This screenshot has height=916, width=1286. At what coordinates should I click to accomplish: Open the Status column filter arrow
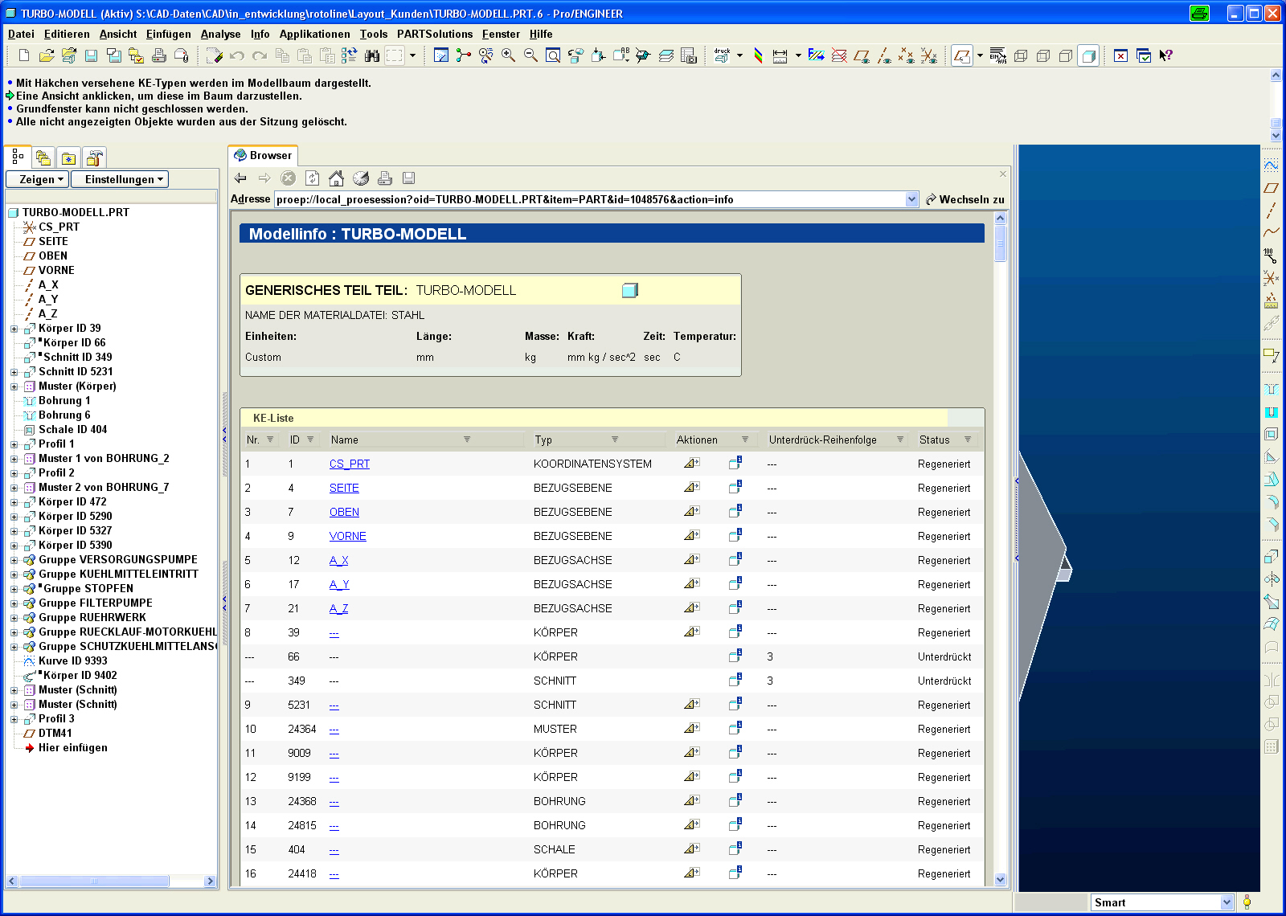click(x=968, y=440)
